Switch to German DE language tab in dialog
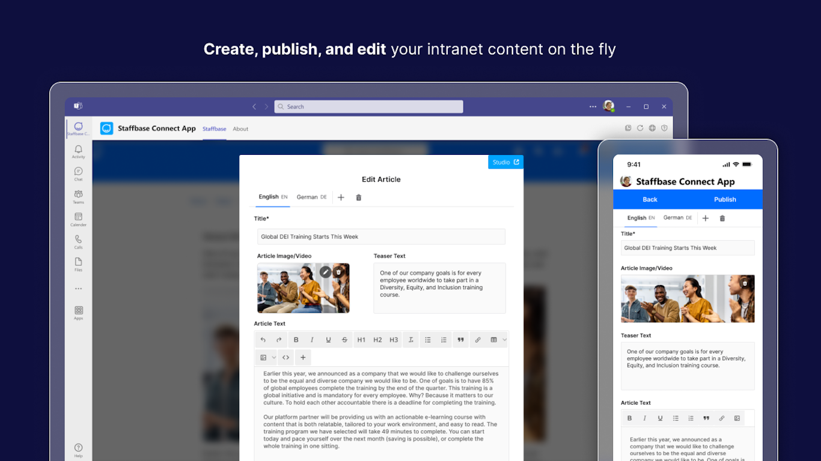This screenshot has height=461, width=821. (311, 197)
